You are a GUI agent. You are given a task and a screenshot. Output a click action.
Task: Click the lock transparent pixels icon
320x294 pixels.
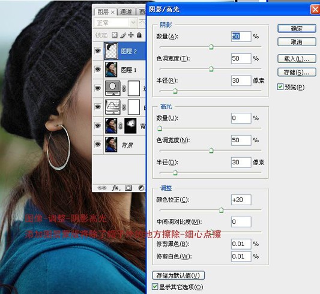tap(115, 35)
